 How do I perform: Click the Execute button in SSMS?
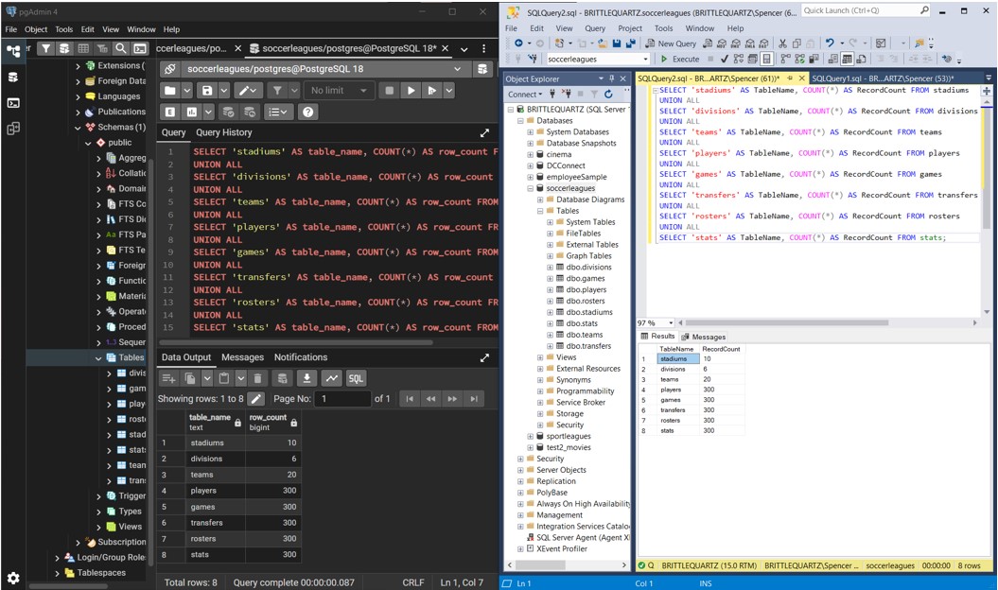pyautogui.click(x=680, y=59)
